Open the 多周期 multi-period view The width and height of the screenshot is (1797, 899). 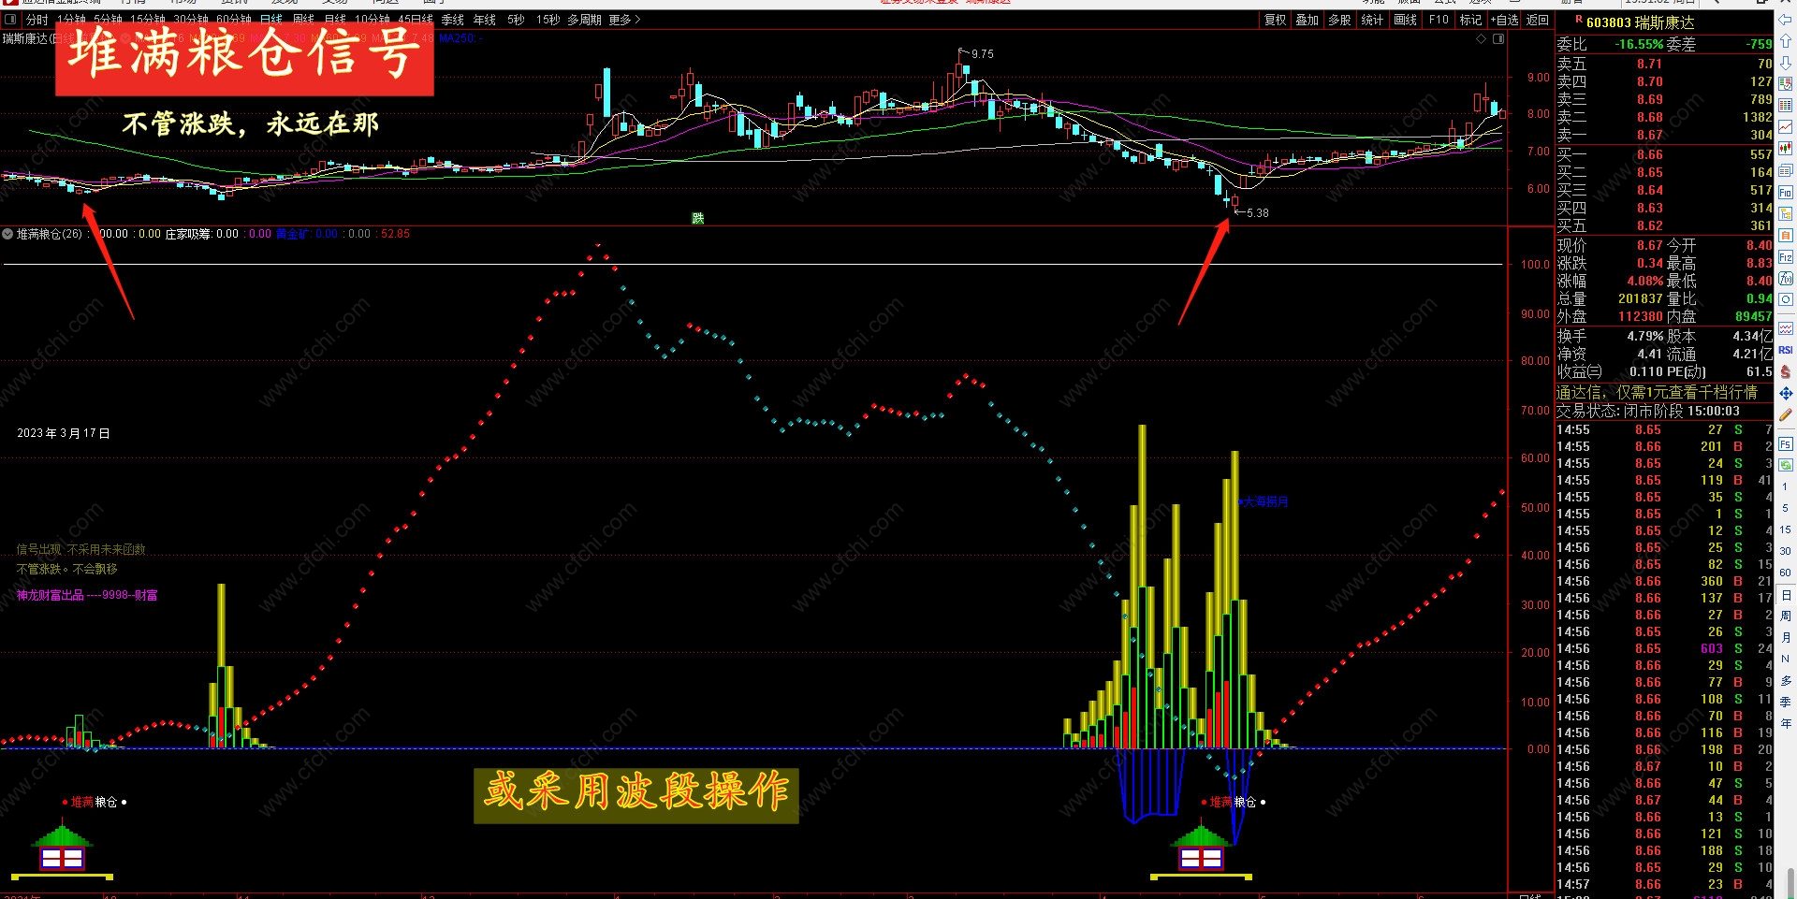pos(584,19)
